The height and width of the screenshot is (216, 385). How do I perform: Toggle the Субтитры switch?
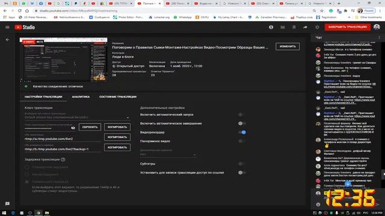(242, 164)
